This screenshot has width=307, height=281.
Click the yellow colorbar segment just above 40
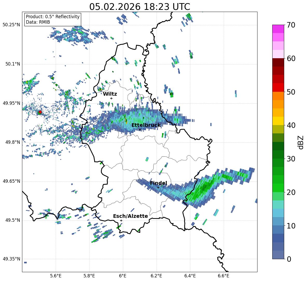(278, 121)
